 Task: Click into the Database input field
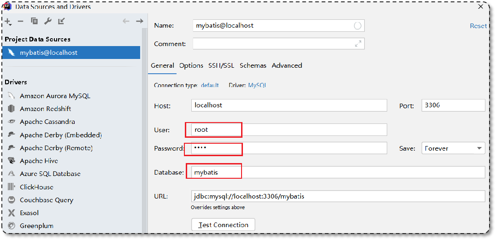(338, 172)
